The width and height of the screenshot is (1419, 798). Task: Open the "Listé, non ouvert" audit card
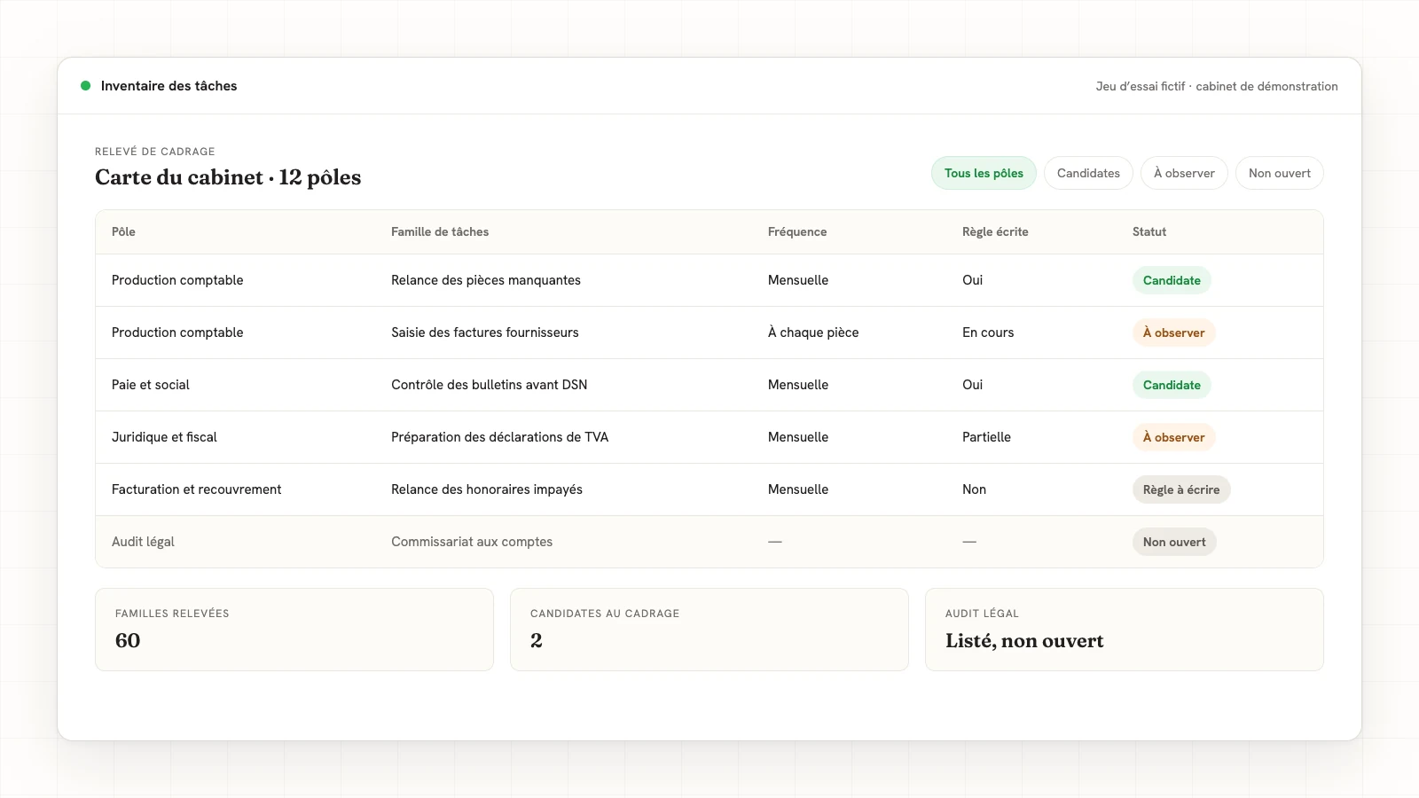1125,630
